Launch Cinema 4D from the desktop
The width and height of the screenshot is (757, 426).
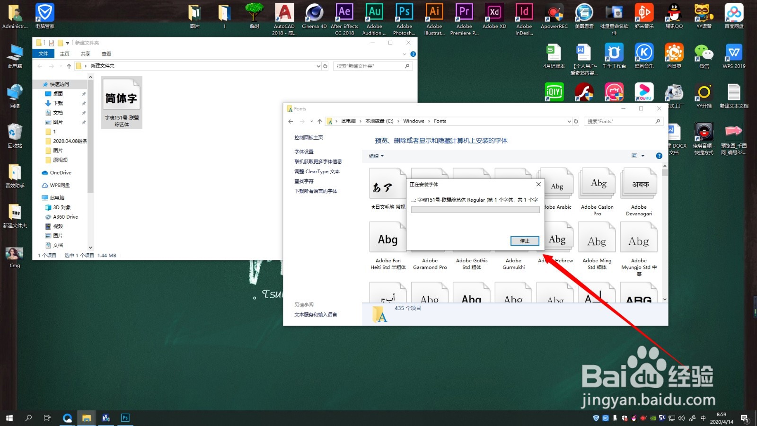tap(314, 17)
